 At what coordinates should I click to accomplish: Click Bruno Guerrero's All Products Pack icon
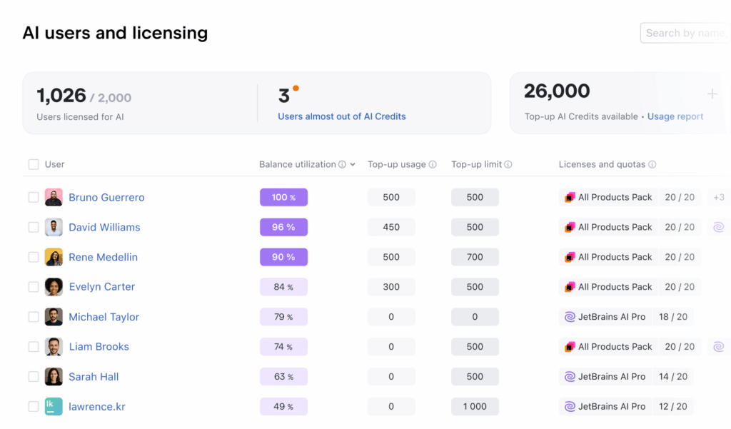tap(570, 198)
